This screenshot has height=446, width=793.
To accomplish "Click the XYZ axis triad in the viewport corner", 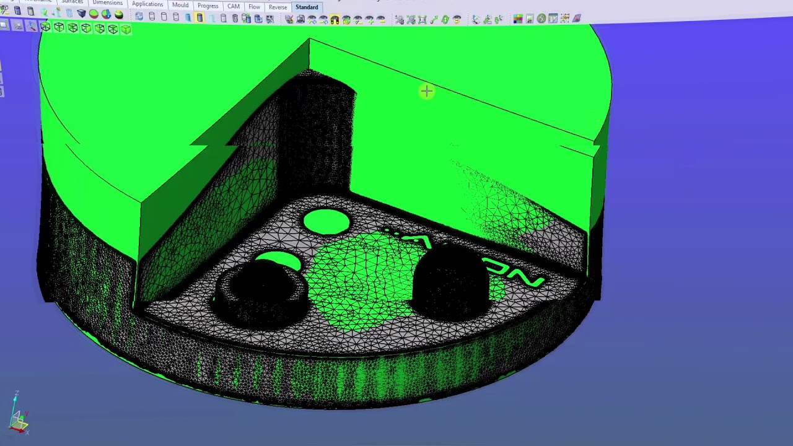I will 17,412.
